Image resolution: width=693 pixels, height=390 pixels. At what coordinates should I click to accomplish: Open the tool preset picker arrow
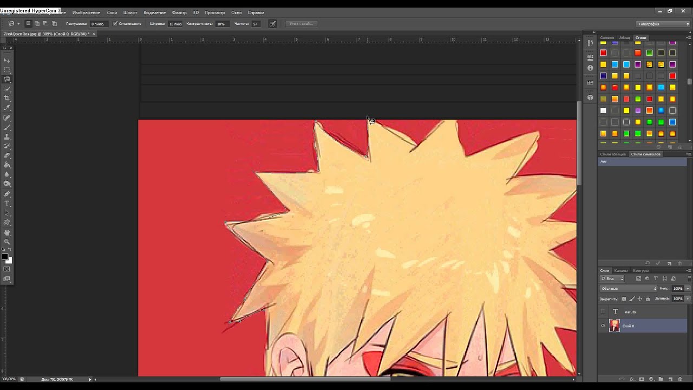click(x=18, y=24)
